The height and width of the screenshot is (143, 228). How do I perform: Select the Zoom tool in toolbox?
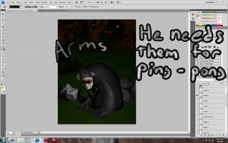pyautogui.click(x=3, y=82)
